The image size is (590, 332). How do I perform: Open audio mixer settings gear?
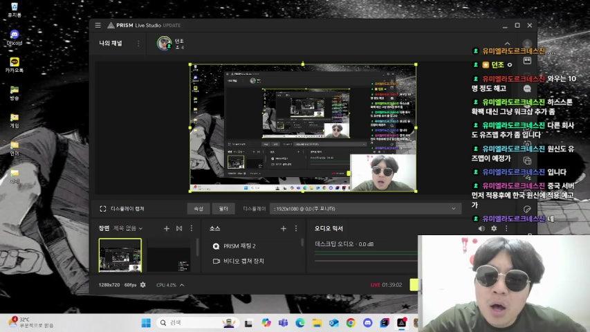point(494,228)
